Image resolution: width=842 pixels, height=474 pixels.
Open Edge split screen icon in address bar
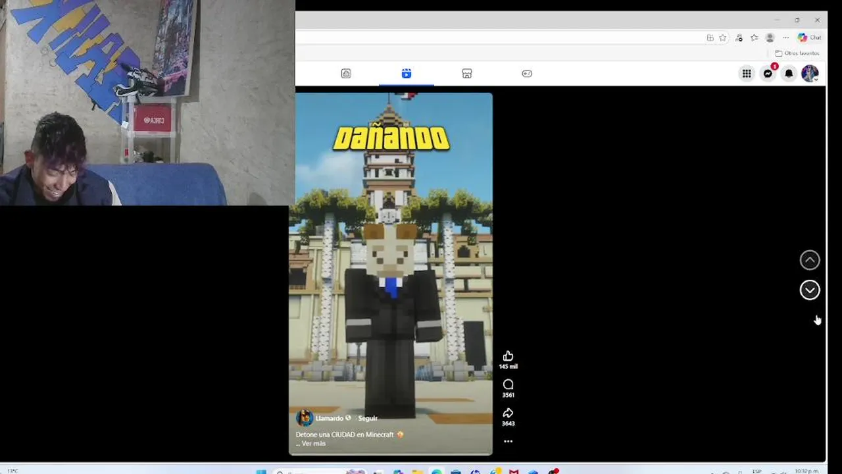710,38
